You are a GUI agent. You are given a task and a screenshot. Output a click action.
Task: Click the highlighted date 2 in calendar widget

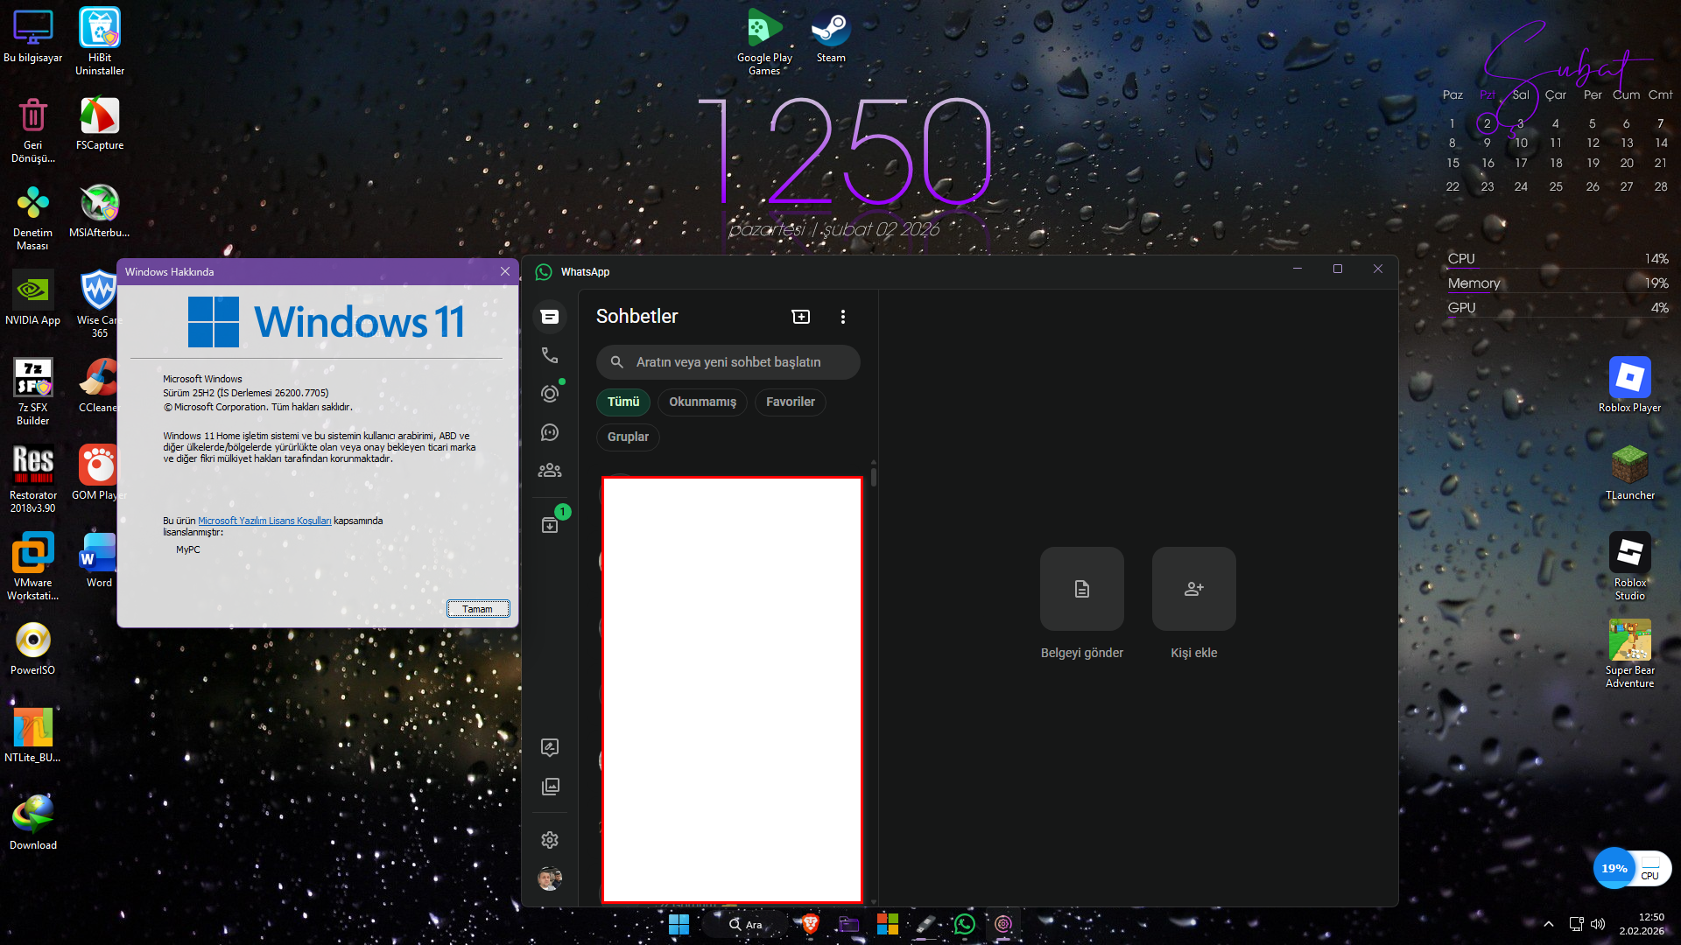pos(1487,123)
